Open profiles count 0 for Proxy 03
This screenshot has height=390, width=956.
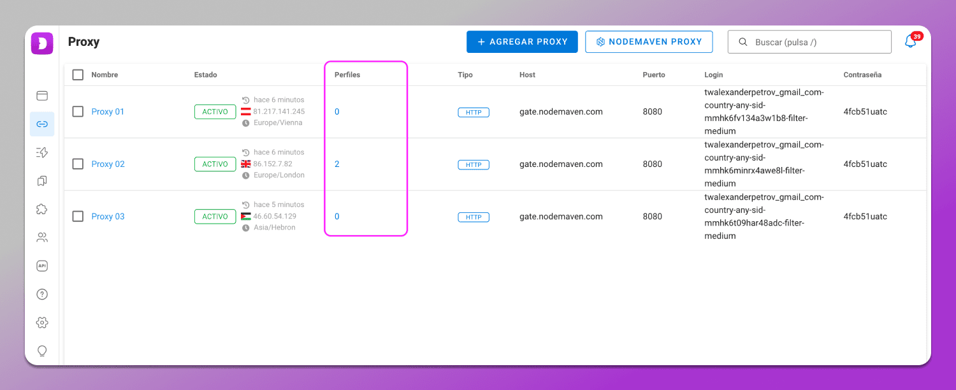[x=337, y=216]
